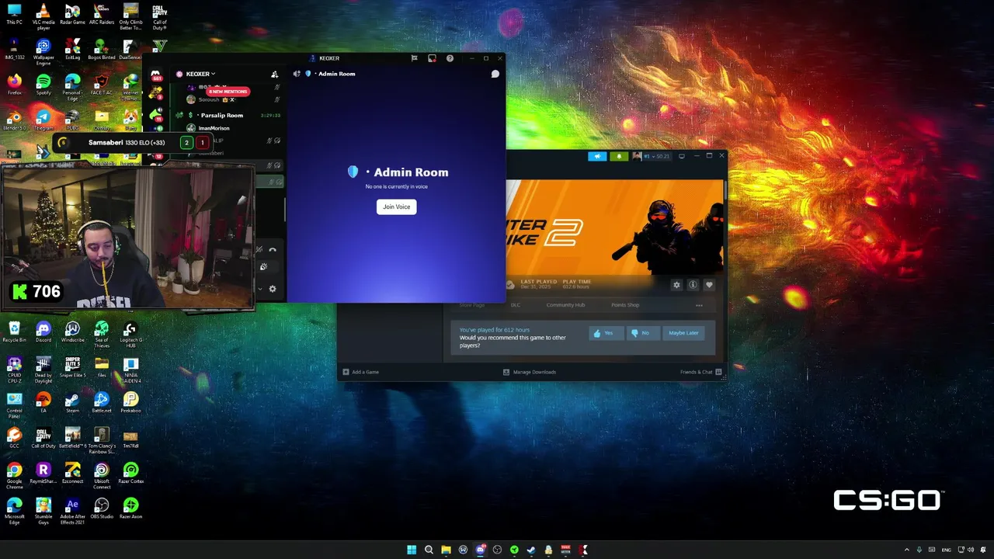This screenshot has width=994, height=559.
Task: Open Discord direct messages home icon
Action: 155,75
